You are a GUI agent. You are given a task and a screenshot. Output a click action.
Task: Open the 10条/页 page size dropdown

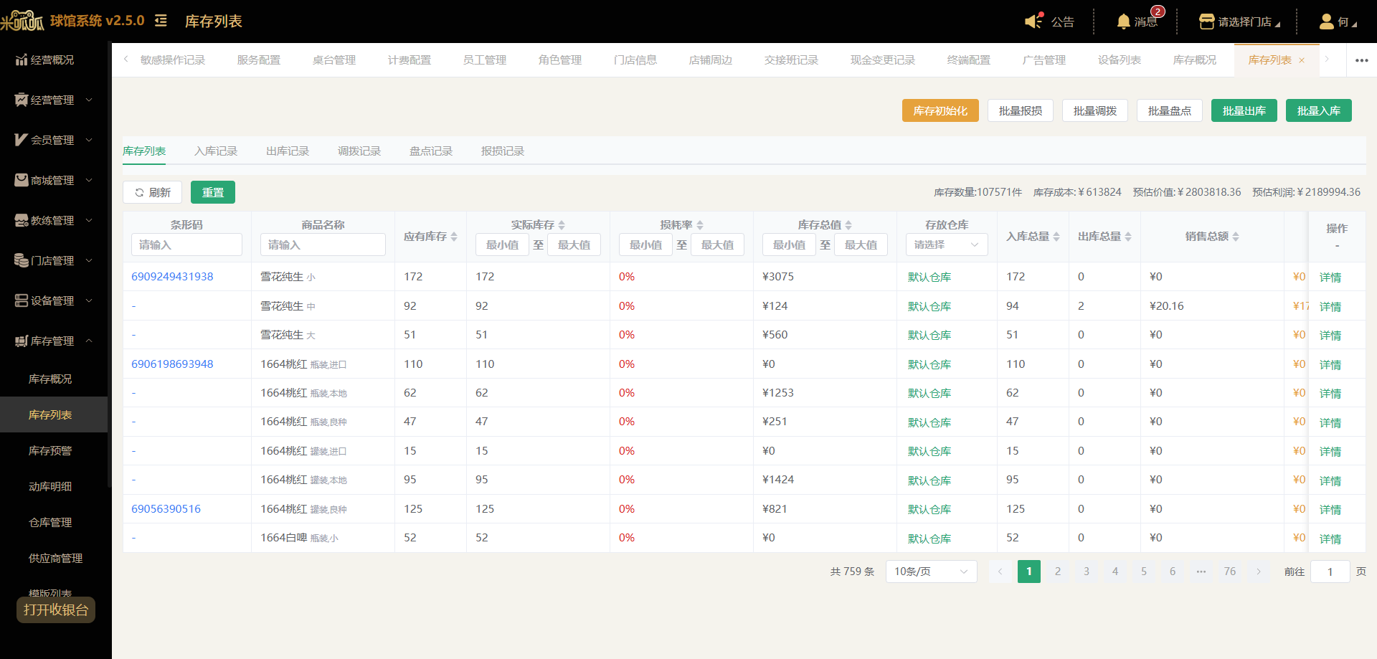coord(932,572)
